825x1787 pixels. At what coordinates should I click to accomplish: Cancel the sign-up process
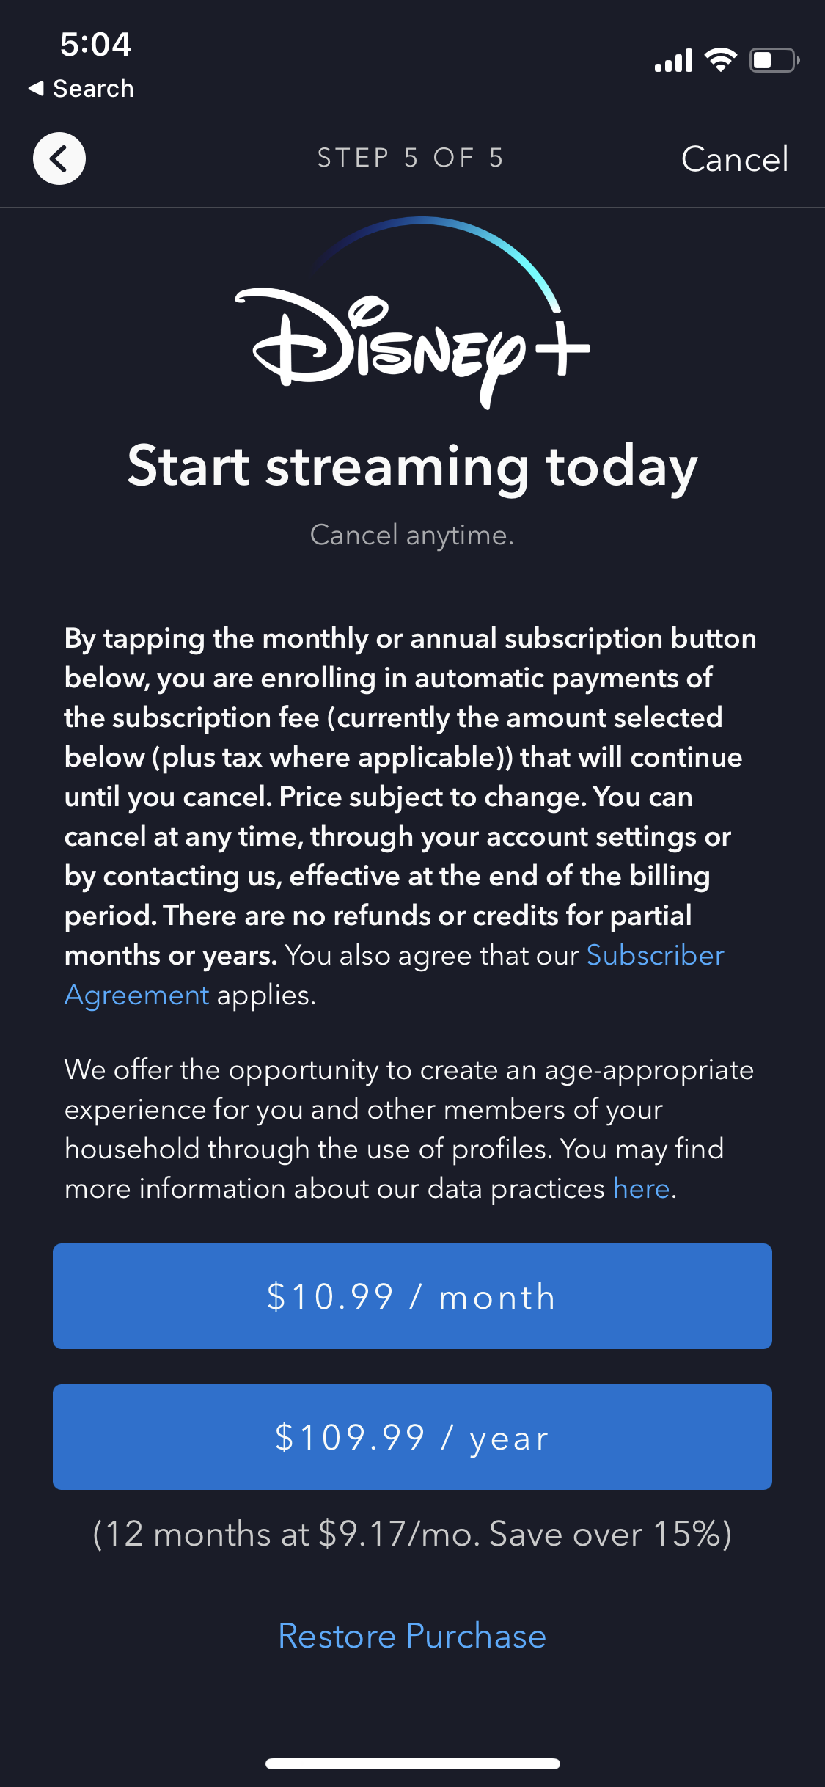tap(734, 159)
